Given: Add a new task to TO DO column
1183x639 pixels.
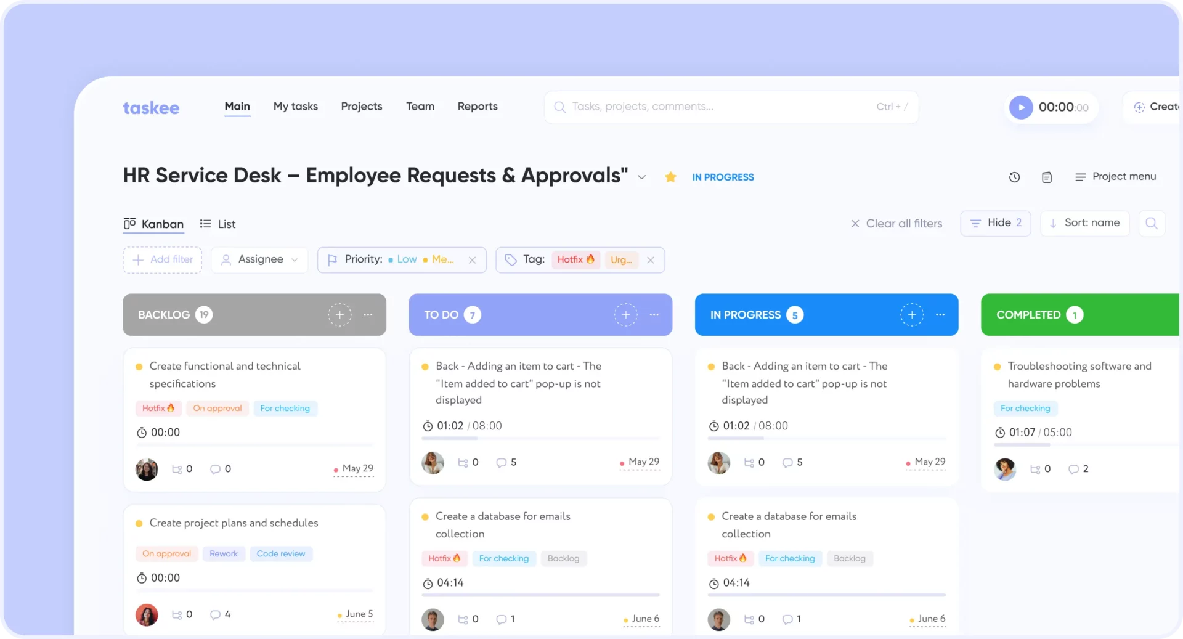Looking at the screenshot, I should tap(625, 314).
